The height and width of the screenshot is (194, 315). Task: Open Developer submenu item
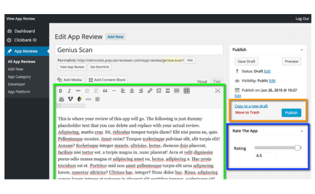(16, 84)
